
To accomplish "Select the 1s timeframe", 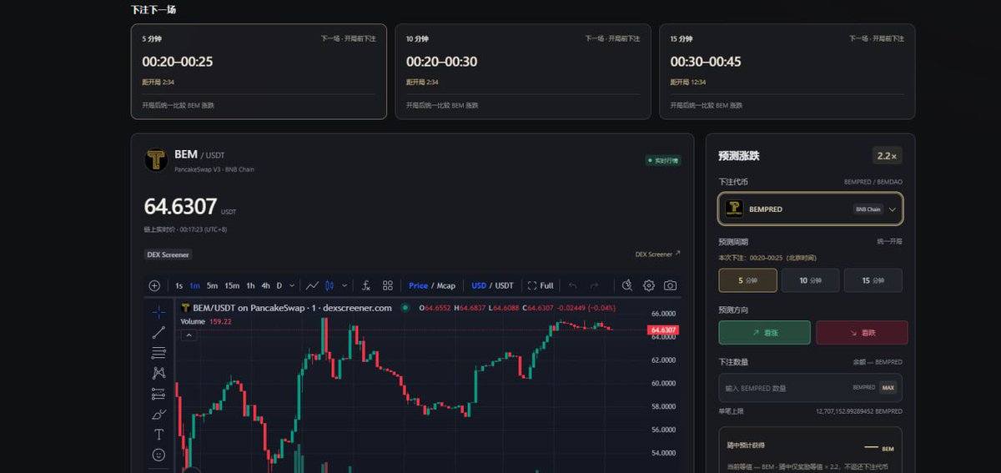I will 179,285.
